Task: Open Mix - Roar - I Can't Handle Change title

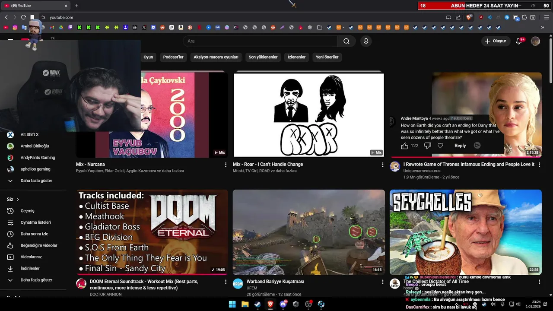Action: coord(268,164)
